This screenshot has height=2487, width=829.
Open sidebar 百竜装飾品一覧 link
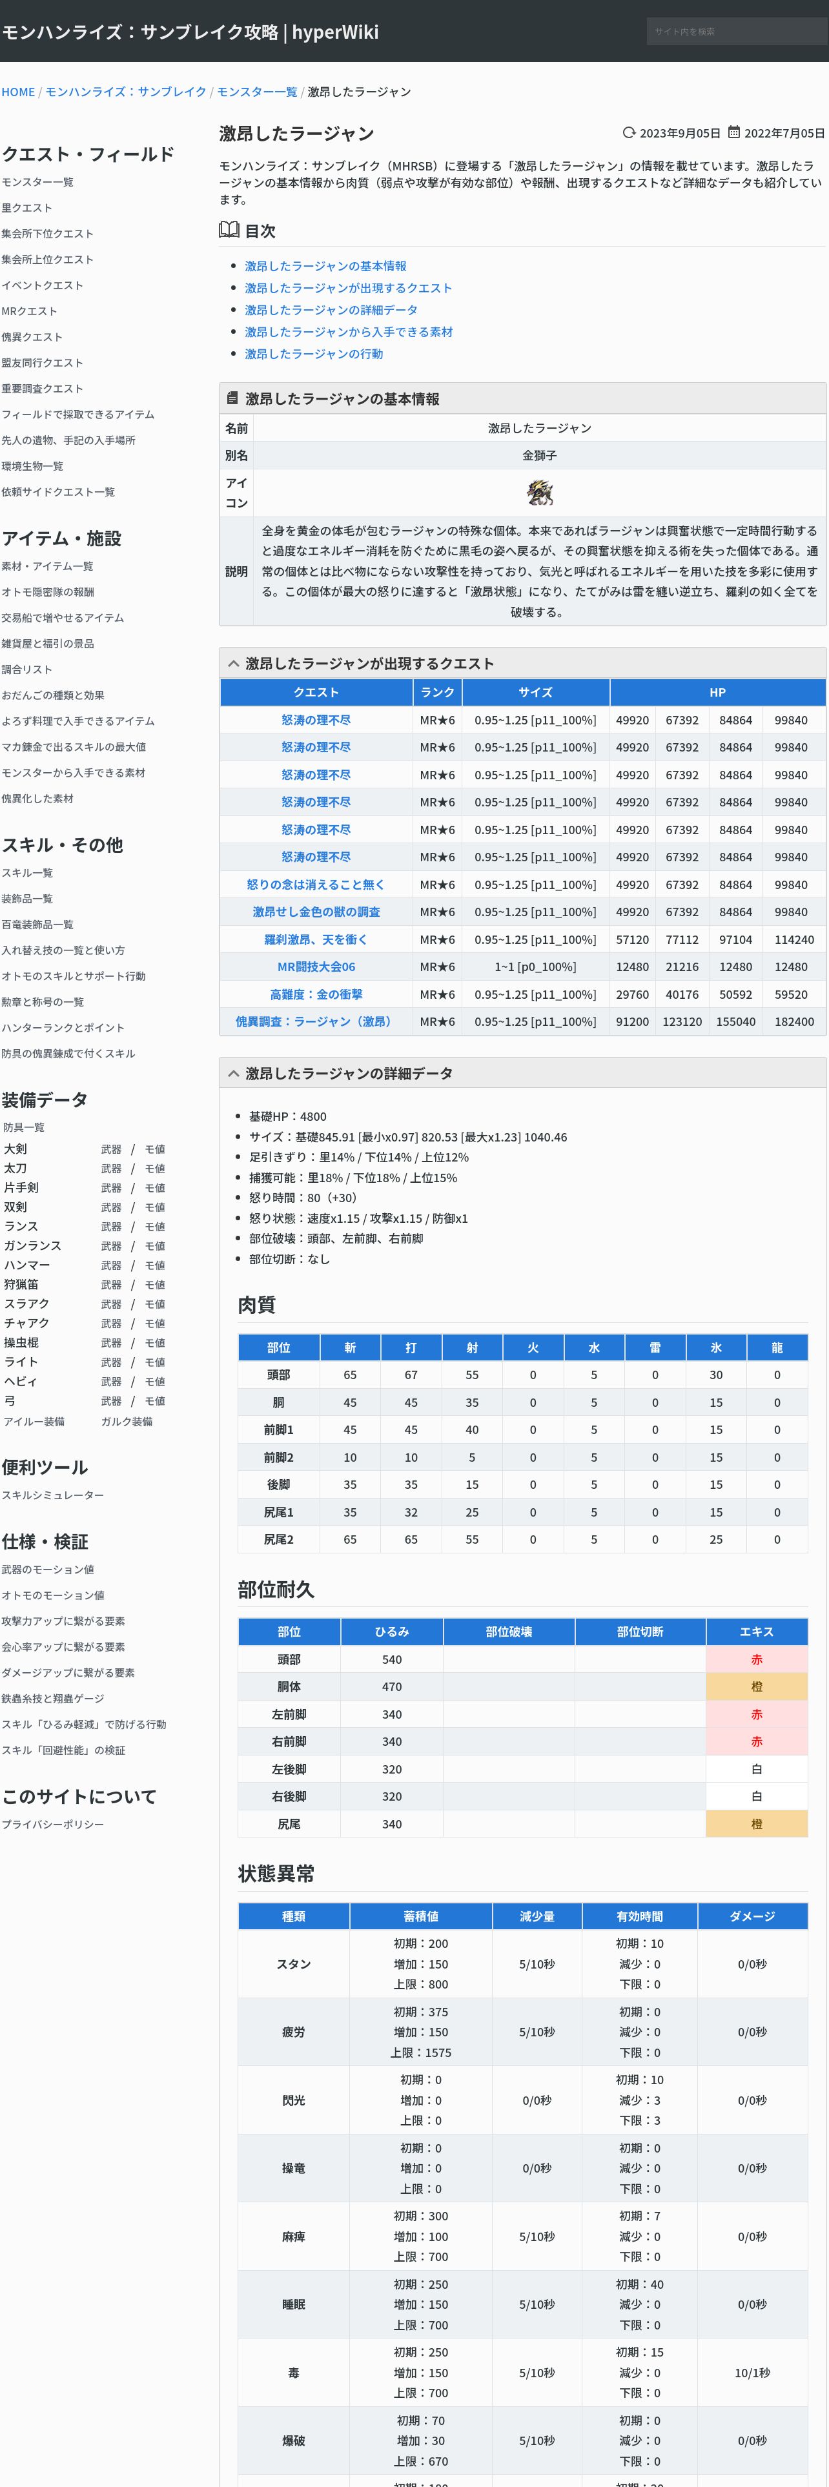[x=37, y=925]
